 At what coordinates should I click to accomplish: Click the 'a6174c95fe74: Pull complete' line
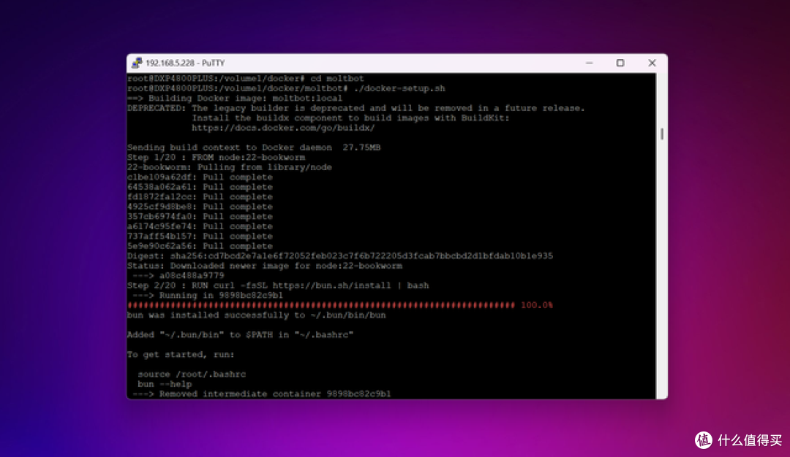tap(200, 226)
